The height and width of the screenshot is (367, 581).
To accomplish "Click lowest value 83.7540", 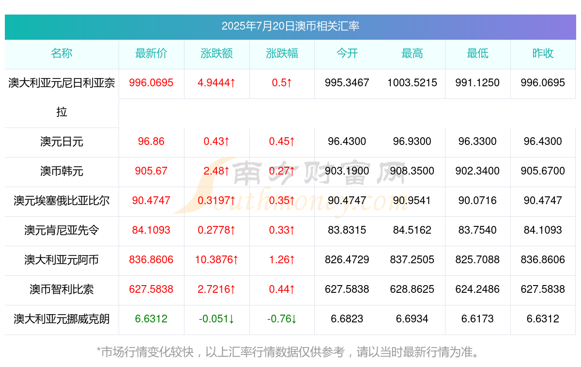I will (x=478, y=230).
